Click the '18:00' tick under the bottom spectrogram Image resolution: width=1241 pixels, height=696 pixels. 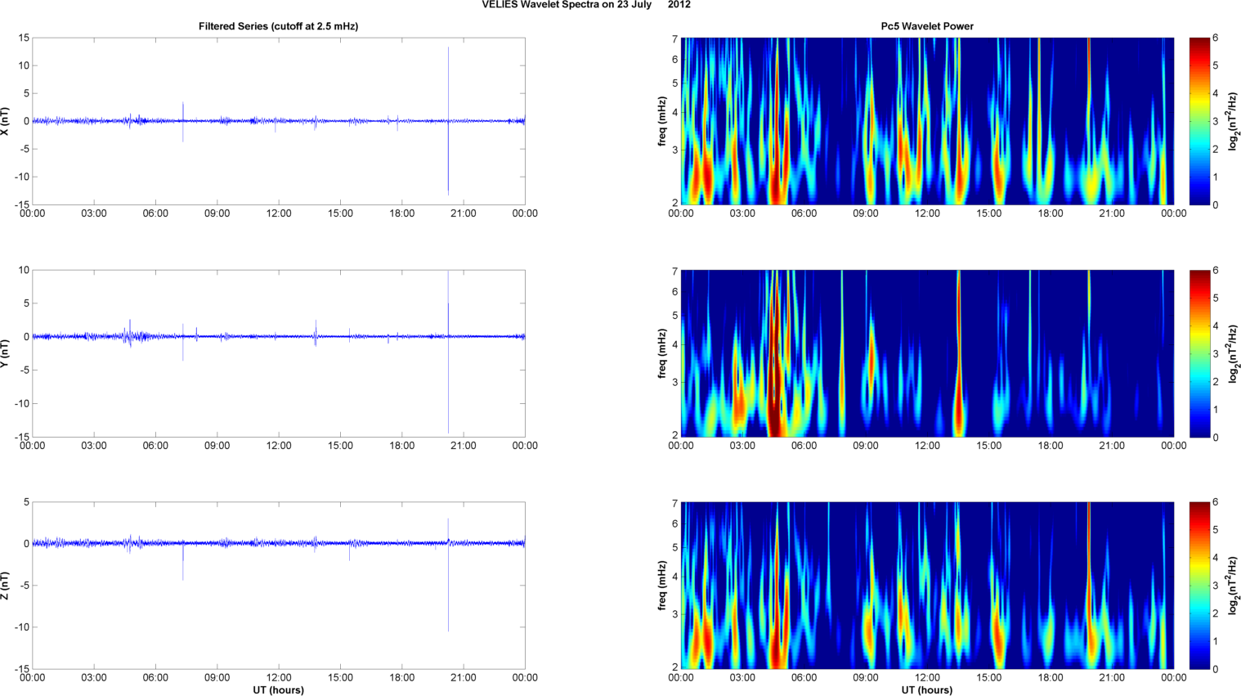(x=1051, y=677)
